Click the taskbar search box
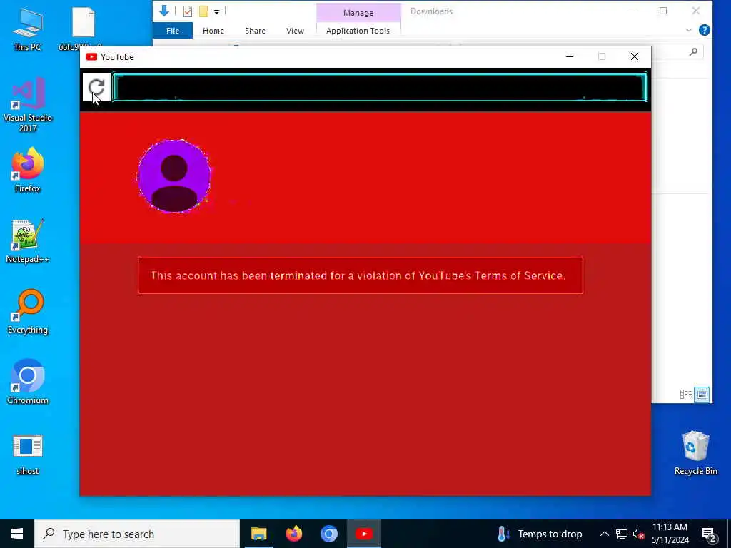731x548 pixels. pyautogui.click(x=137, y=534)
